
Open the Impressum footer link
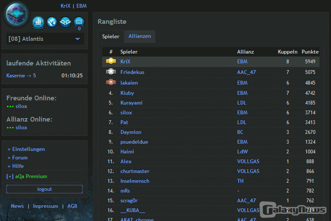coord(45,206)
